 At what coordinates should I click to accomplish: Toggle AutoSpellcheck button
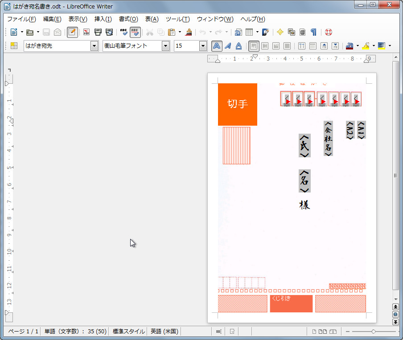pos(135,32)
